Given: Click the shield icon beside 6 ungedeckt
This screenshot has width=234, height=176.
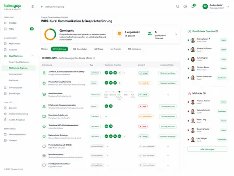Looking at the screenshot, I should pos(119,34).
